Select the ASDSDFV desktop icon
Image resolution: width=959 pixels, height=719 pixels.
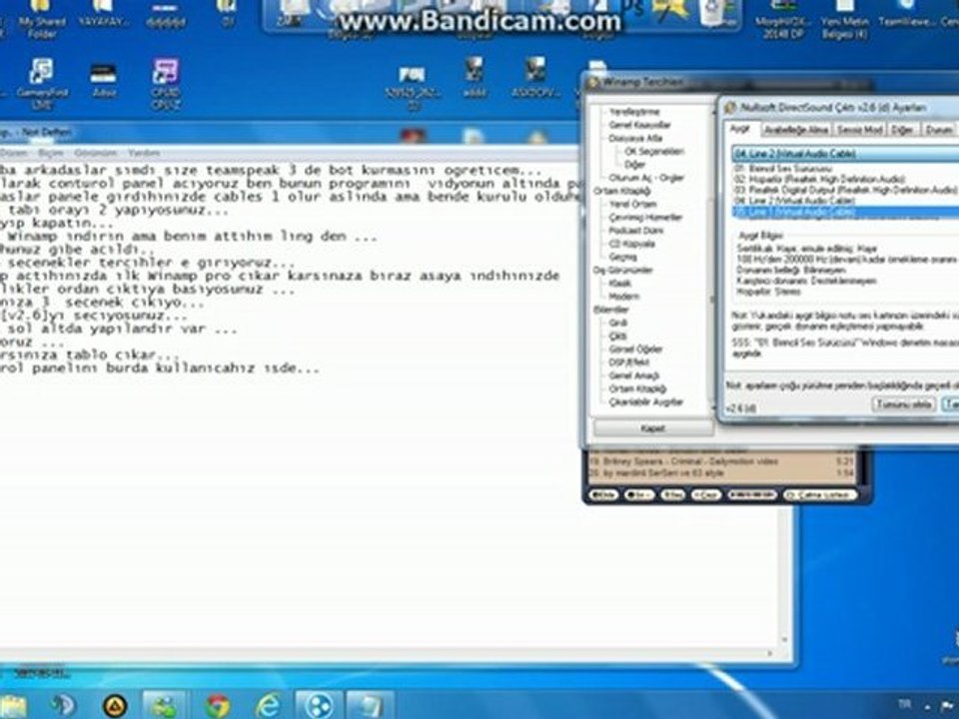(535, 78)
